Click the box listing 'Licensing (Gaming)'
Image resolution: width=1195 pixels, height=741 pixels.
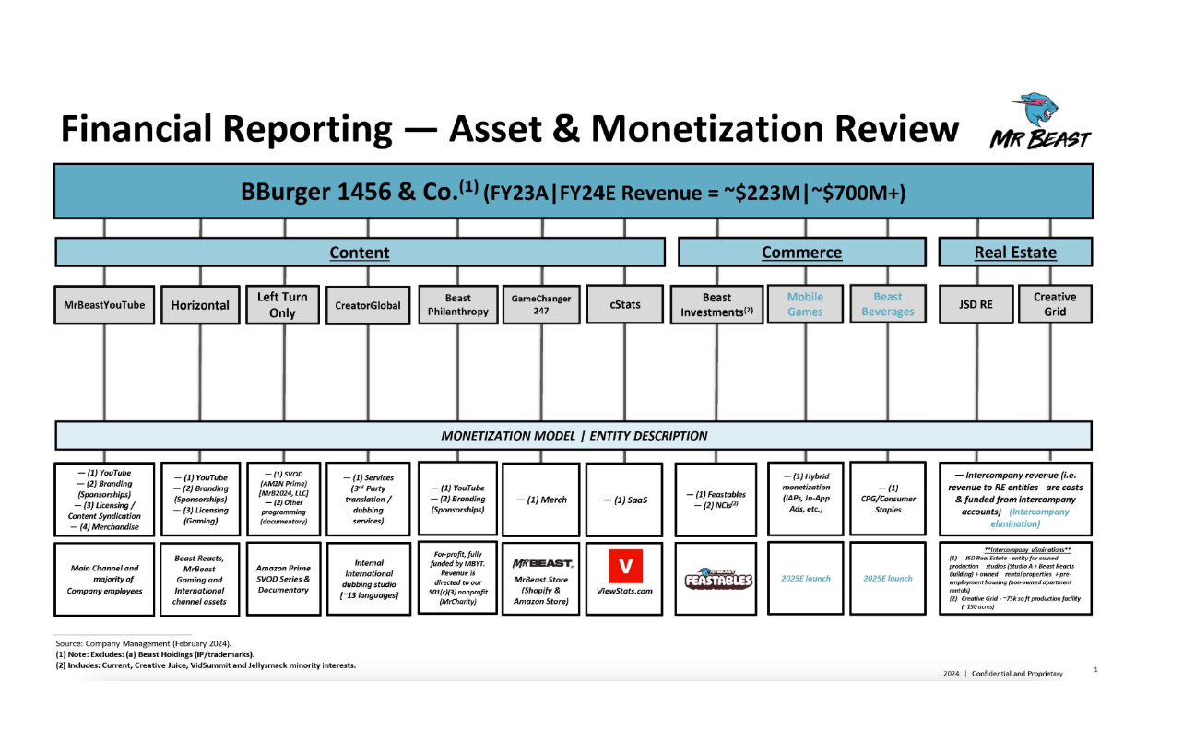[x=200, y=499]
